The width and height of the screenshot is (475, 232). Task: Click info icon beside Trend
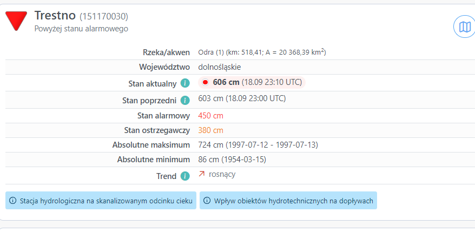(185, 176)
